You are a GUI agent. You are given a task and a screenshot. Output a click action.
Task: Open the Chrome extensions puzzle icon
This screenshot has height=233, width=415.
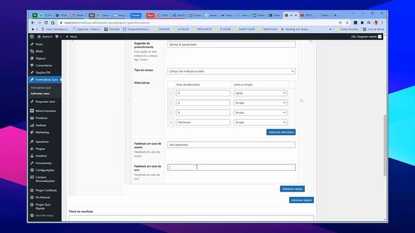(362, 23)
